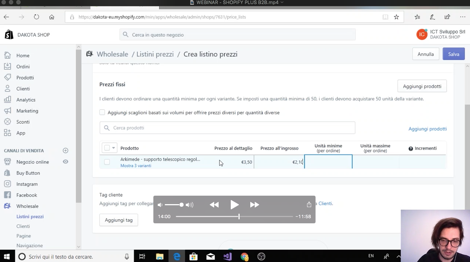Screen dimensions: 470x262
Task: Add a sales channel with plus icon
Action: (66, 150)
